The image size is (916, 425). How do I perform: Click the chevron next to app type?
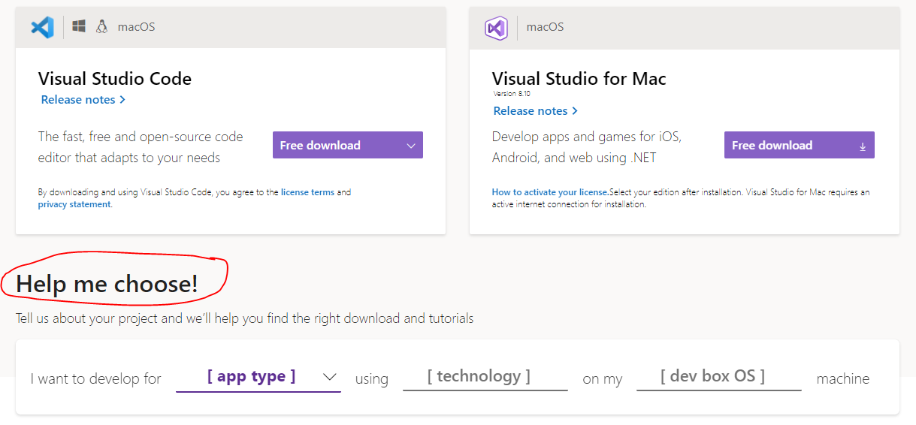tap(329, 377)
